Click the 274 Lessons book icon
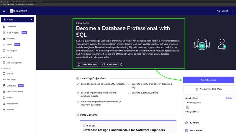The height and width of the screenshot is (133, 236). (x=186, y=131)
